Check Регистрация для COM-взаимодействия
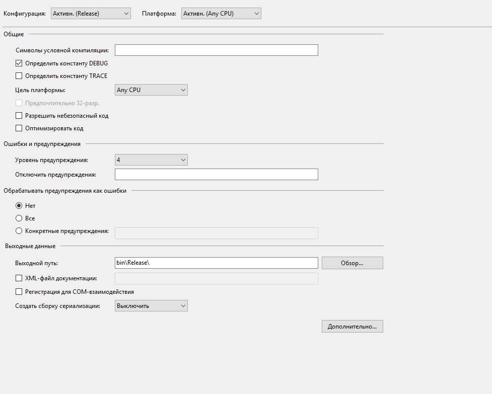 coord(19,292)
